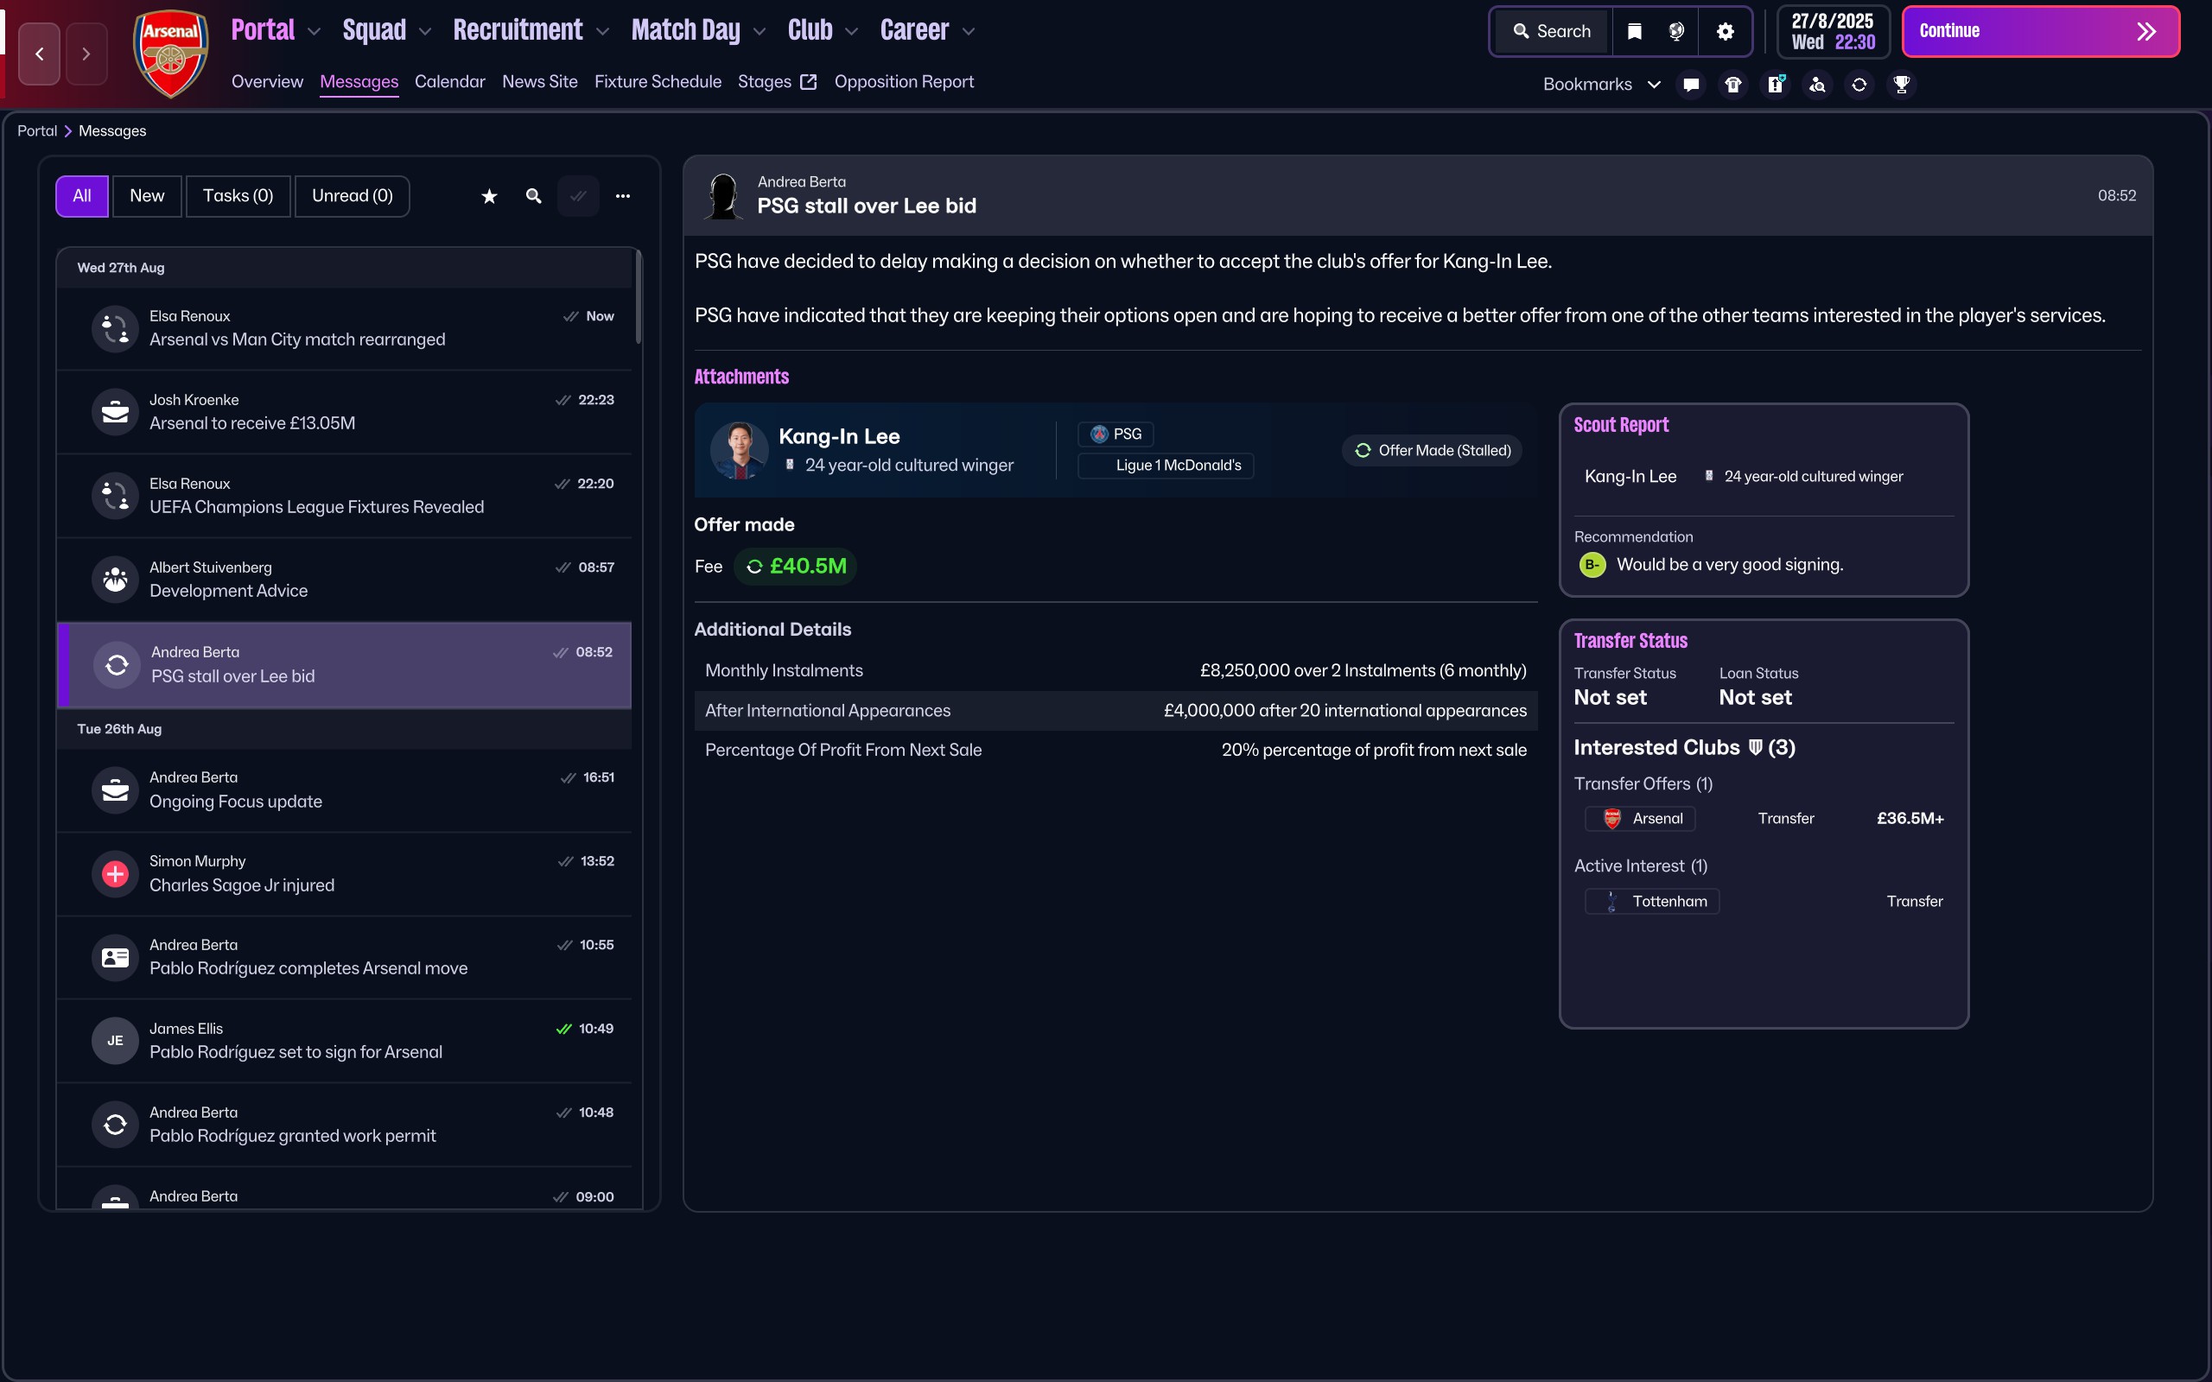Open the speech bubble messages bookmark
The image size is (2212, 1382).
click(x=1691, y=84)
